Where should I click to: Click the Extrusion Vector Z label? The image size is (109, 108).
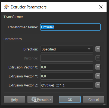(x=23, y=85)
